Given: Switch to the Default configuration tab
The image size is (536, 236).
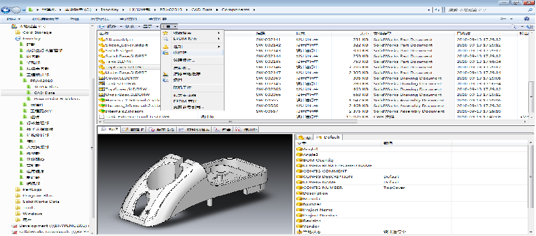Looking at the screenshot, I should click(x=329, y=137).
